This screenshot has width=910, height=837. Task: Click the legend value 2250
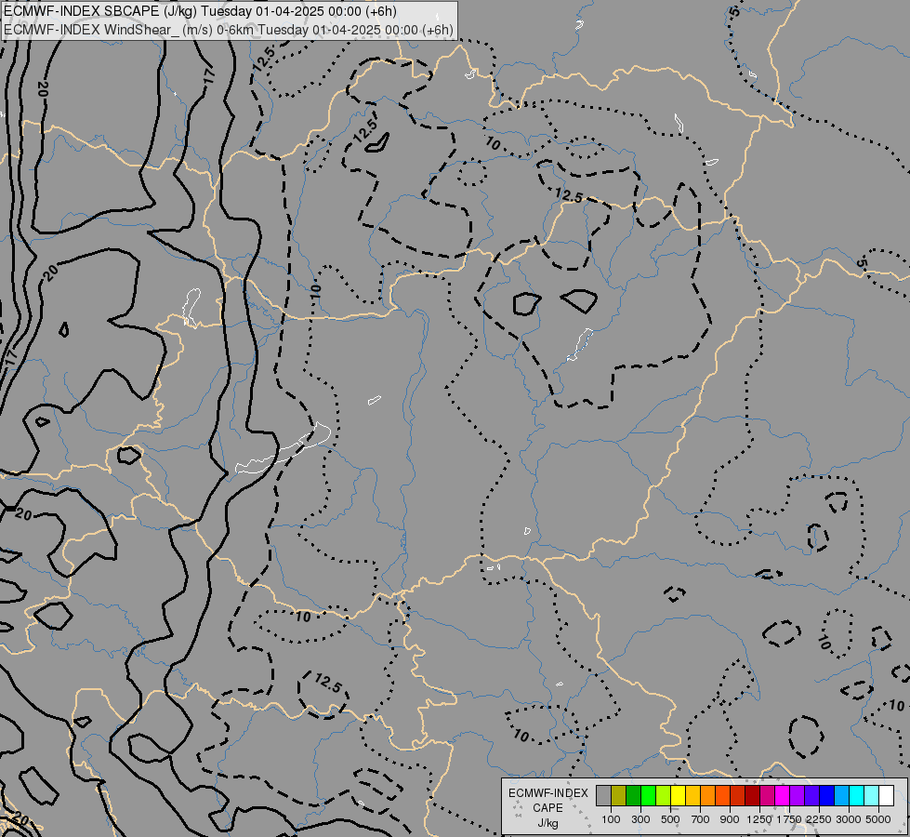click(819, 819)
